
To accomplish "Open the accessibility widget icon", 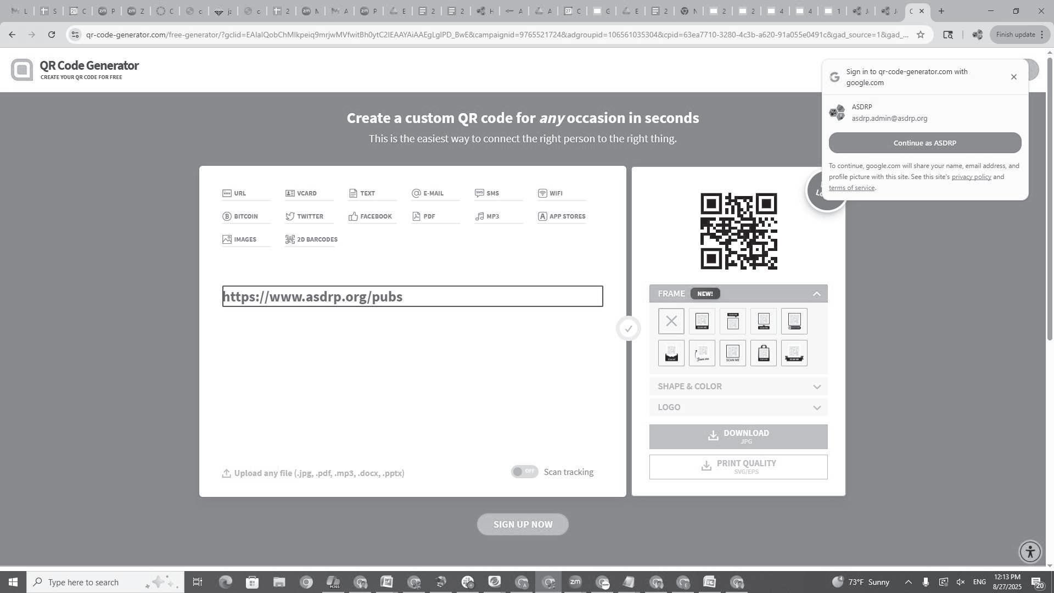I will (x=1030, y=551).
